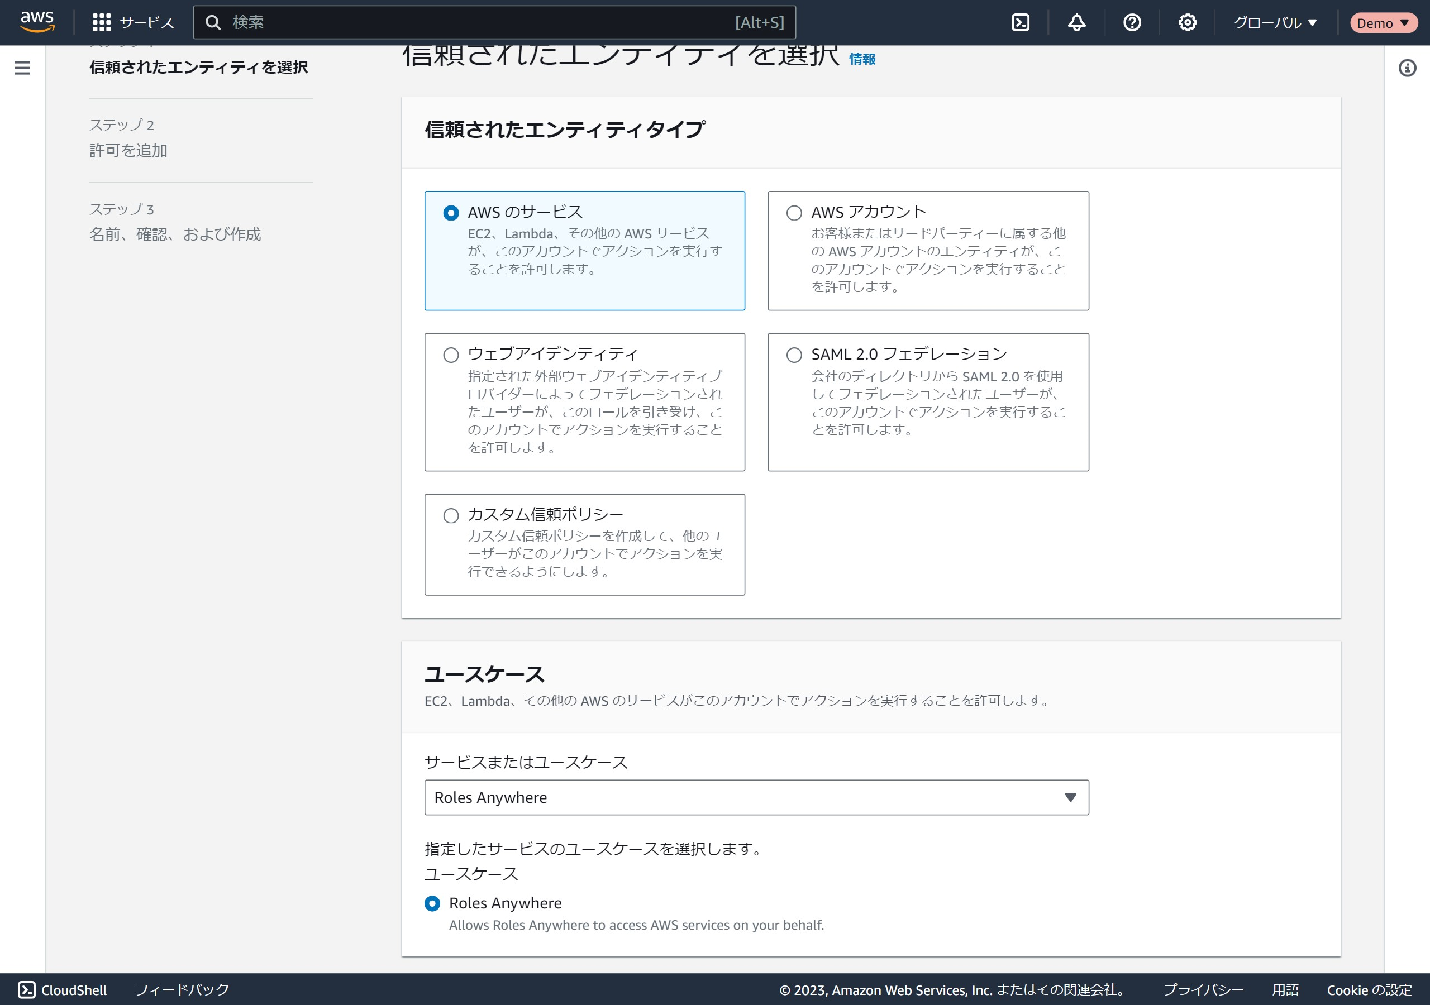1430x1005 pixels.
Task: Select ウェブアイデンティティ radio option
Action: (450, 355)
